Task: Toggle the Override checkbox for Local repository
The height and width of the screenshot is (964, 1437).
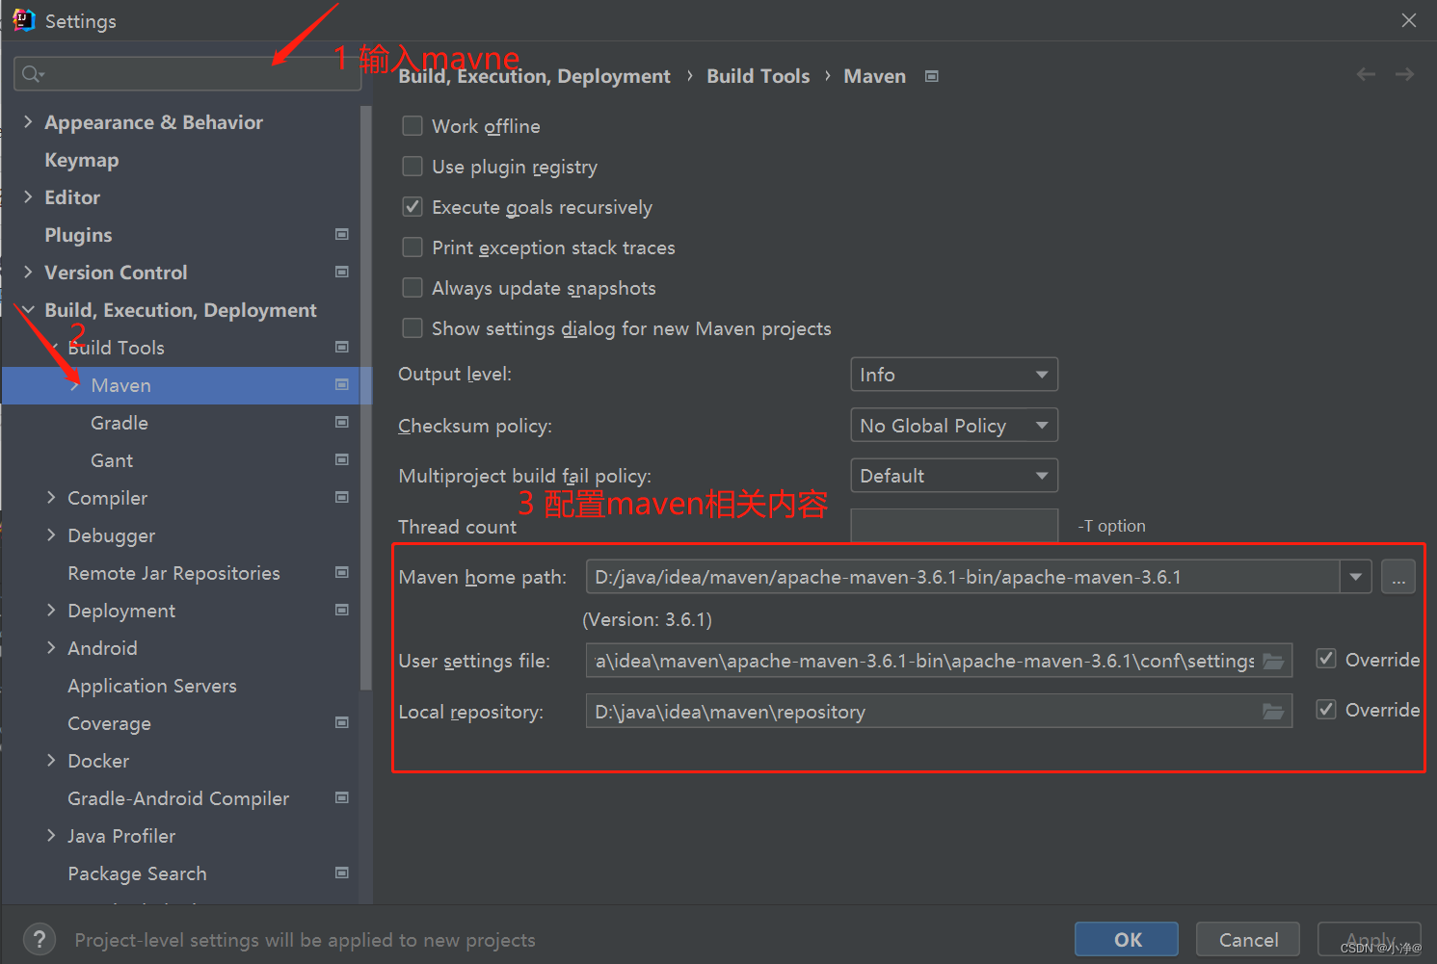Action: point(1326,709)
